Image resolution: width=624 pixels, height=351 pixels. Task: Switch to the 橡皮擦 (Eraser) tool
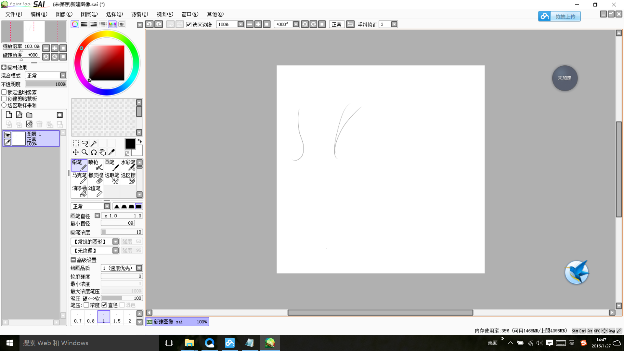(x=95, y=178)
